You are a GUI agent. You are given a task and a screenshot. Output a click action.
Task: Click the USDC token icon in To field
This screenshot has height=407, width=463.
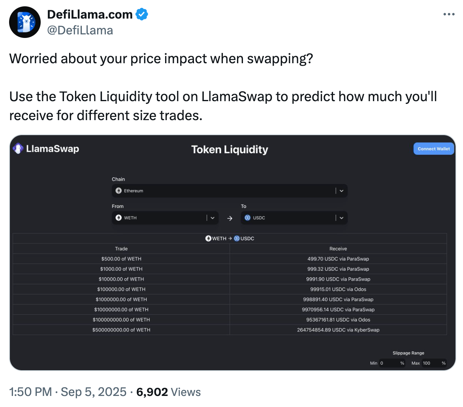click(248, 218)
